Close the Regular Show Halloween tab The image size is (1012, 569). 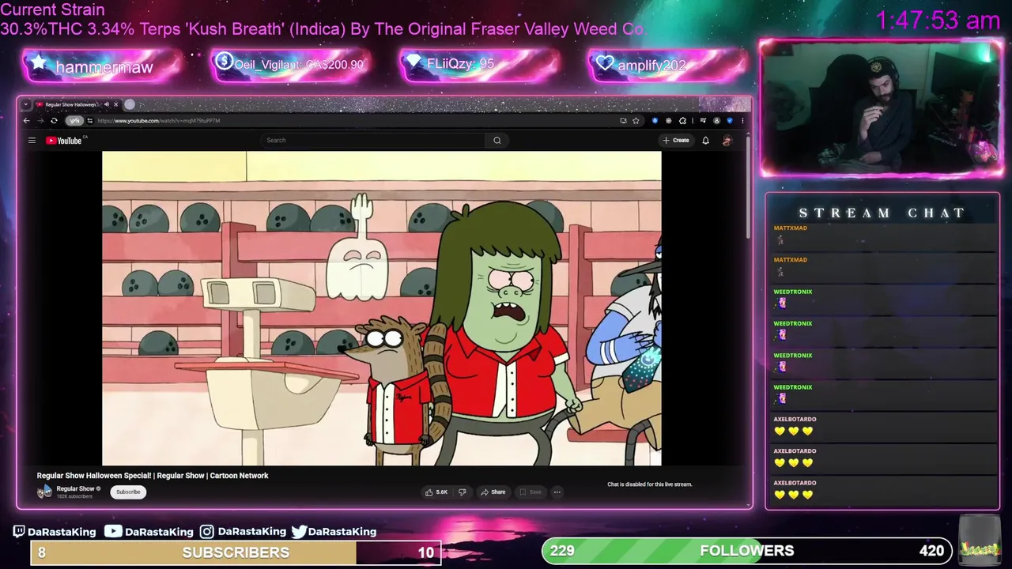click(115, 104)
